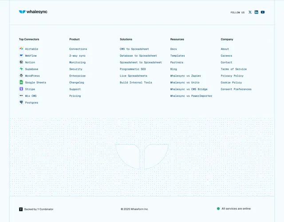The image size is (284, 222).
Task: Click the Resources column heading
Action: 177,40
